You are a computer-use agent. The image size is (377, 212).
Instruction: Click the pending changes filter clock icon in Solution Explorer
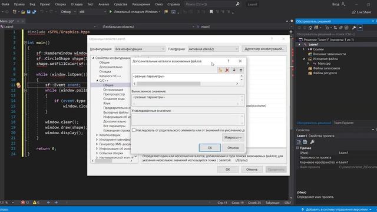pyautogui.click(x=327, y=28)
